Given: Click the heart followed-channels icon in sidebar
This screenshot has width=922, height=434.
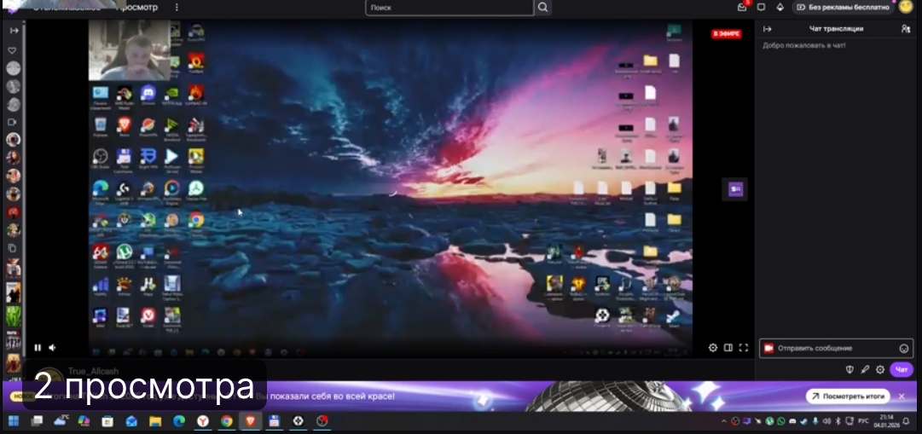Looking at the screenshot, I should (12, 50).
